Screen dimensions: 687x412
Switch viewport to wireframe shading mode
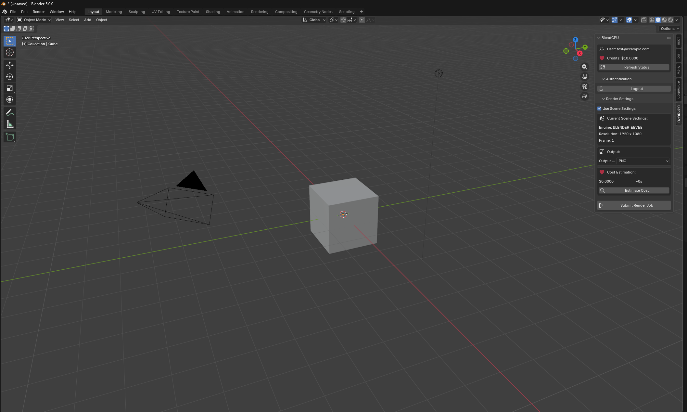652,20
